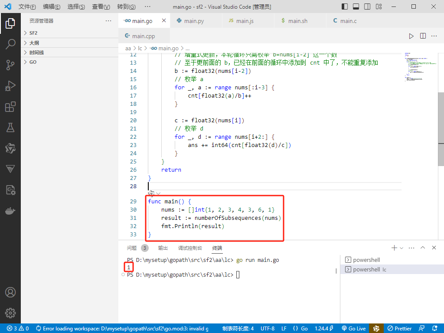Select the 终端 terminal panel tab
This screenshot has height=333, width=444.
point(217,248)
